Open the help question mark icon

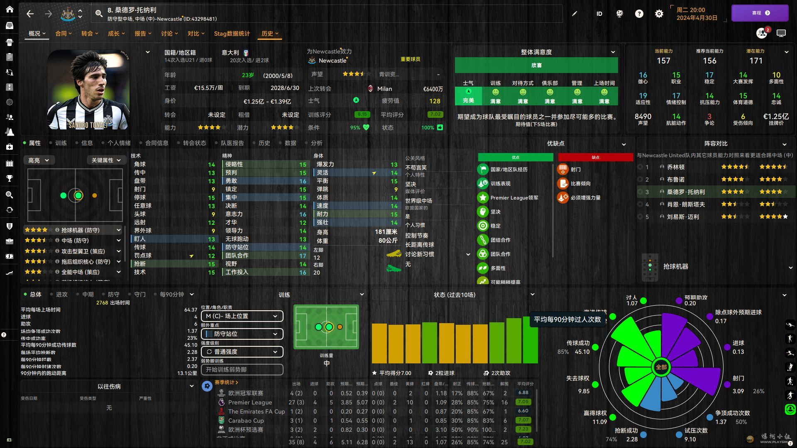(x=639, y=14)
